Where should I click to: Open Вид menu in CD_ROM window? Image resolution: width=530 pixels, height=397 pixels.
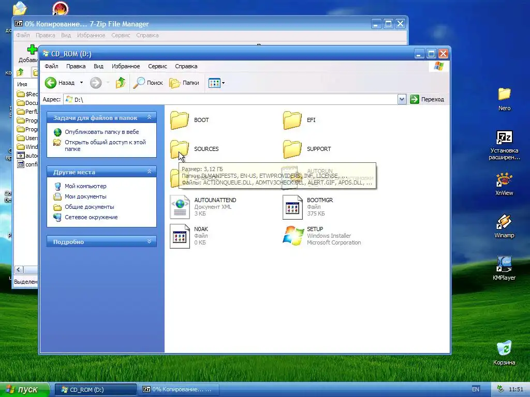click(98, 66)
